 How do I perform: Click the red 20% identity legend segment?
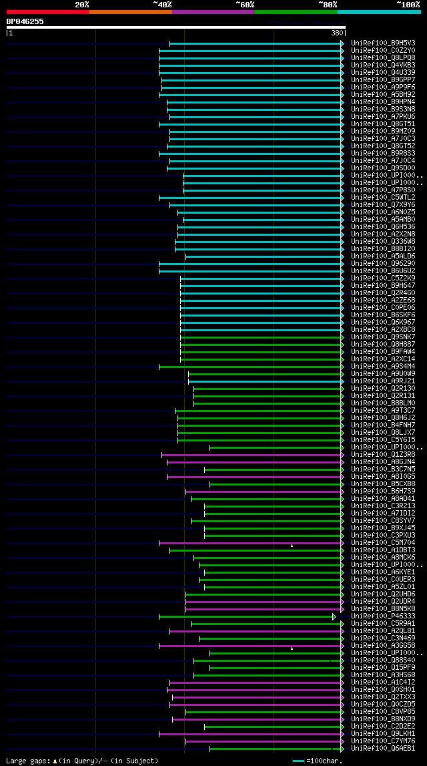(x=48, y=12)
